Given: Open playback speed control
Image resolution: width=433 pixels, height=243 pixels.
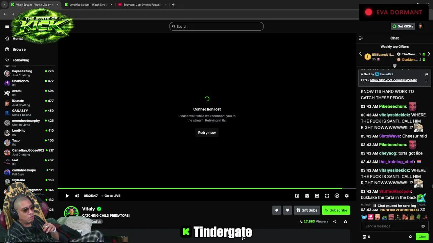Looking at the screenshot, I should tap(337, 196).
